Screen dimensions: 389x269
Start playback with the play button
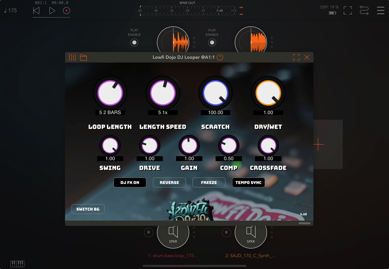coord(52,11)
